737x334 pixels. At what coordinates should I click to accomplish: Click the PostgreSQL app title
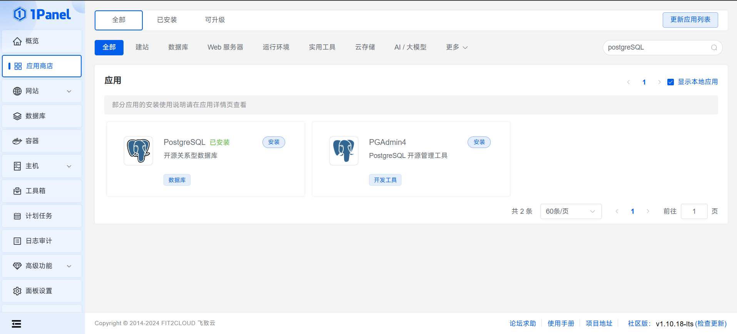(x=184, y=142)
